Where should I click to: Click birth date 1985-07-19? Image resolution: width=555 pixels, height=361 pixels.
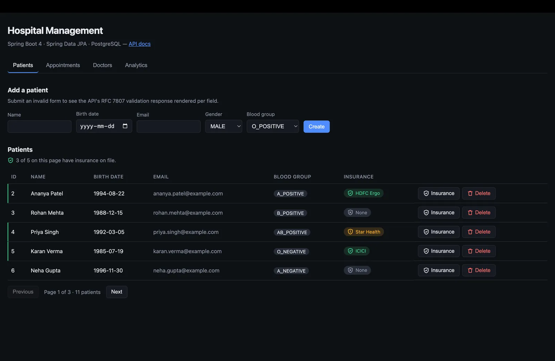[x=108, y=251]
